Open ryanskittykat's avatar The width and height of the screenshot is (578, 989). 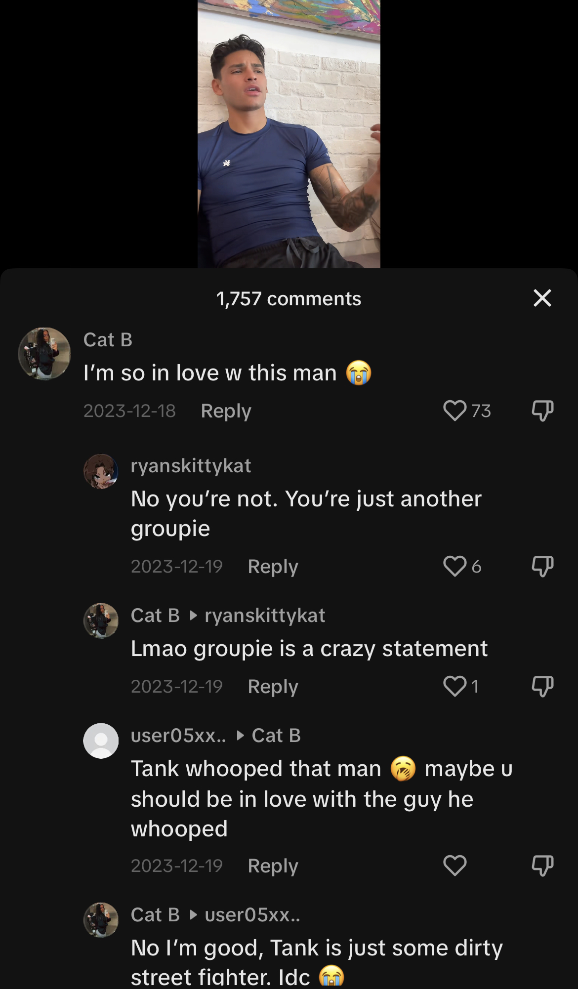tap(101, 472)
